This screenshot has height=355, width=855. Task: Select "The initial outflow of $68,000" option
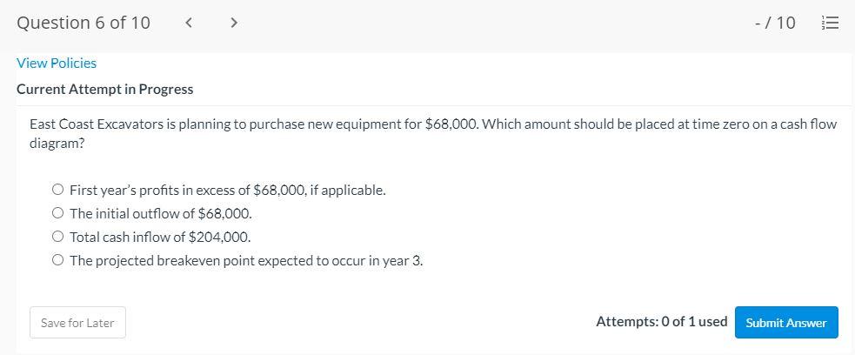point(57,213)
